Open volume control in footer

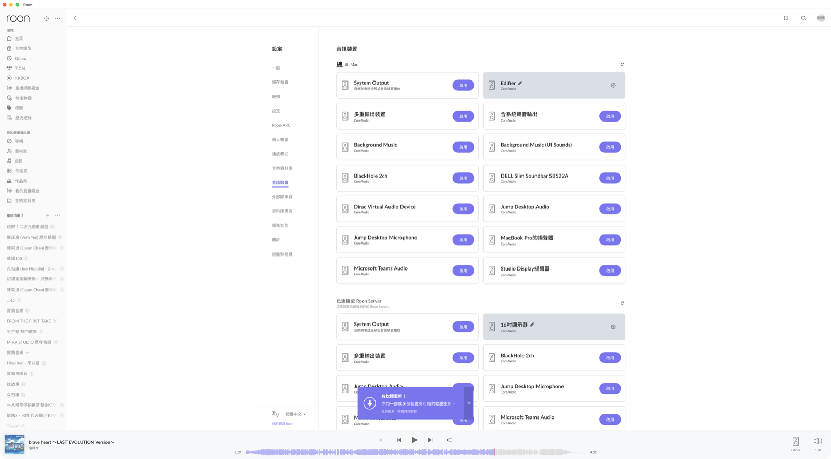tap(818, 444)
